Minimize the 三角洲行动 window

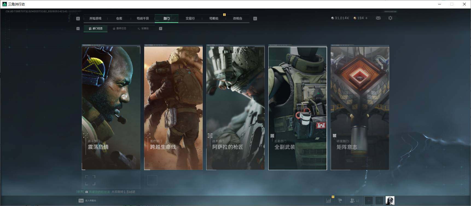(x=440, y=4)
